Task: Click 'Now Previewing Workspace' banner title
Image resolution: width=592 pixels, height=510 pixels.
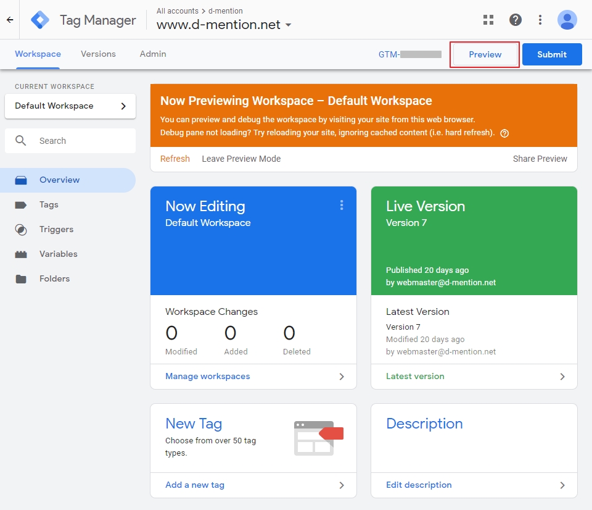Action: pos(296,101)
